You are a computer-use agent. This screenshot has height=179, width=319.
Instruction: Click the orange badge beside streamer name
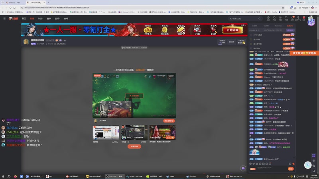tap(57, 41)
